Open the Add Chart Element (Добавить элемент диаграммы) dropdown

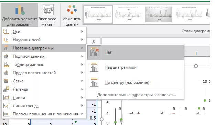tap(20, 15)
